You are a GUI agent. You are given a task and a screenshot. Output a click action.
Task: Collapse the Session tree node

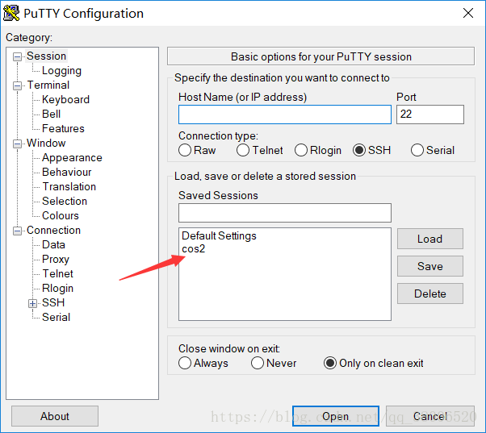tap(18, 56)
